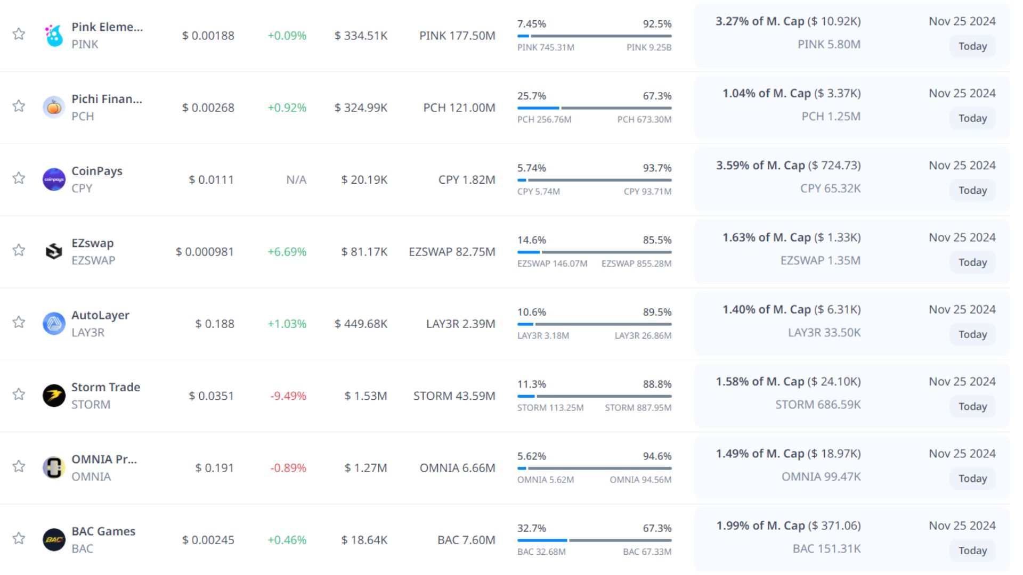Open the CoinPays token page link
The image size is (1023, 575).
point(97,171)
